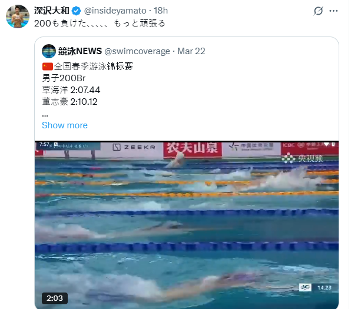Open the three-dot more options menu
This screenshot has width=351, height=309.
(x=333, y=11)
